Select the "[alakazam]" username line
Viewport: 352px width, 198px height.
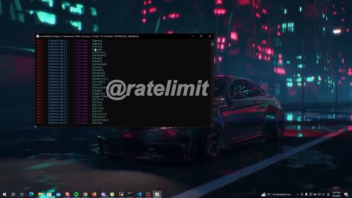100,64
